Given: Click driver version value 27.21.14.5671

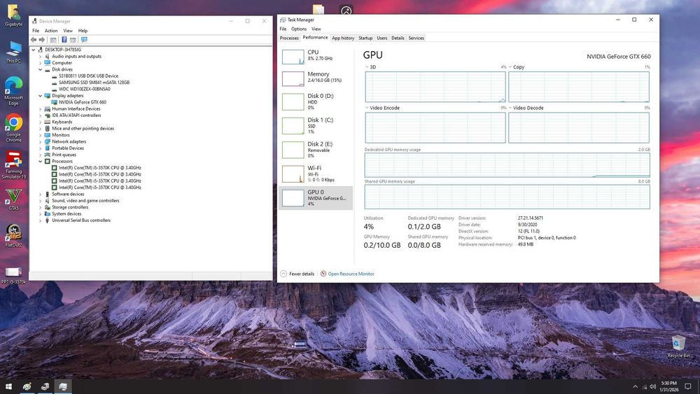Looking at the screenshot, I should pos(531,218).
